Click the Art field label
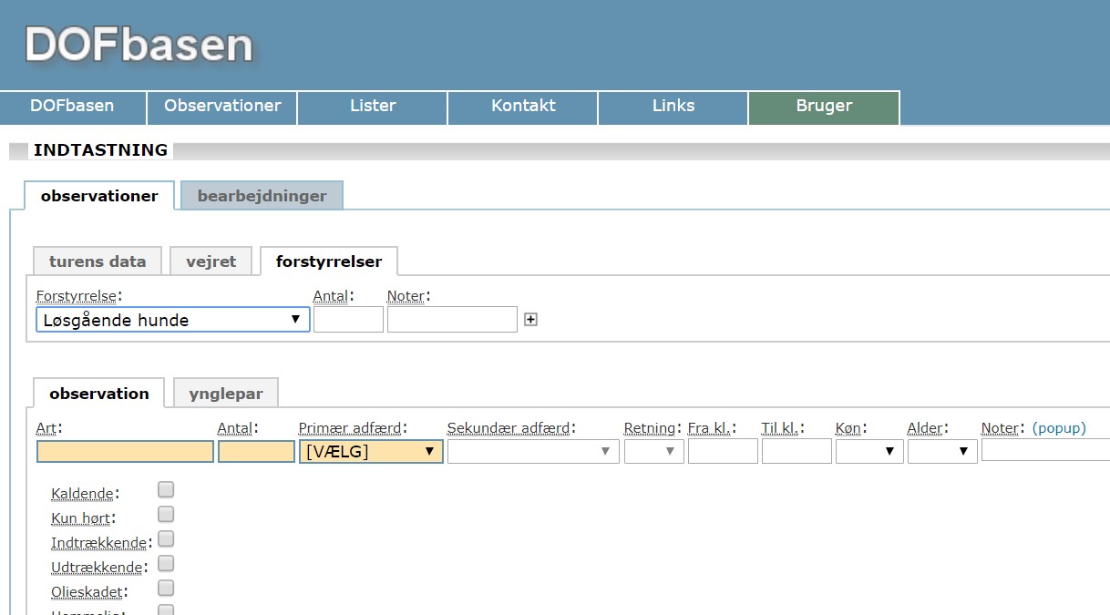Image resolution: width=1110 pixels, height=615 pixels. click(x=46, y=428)
